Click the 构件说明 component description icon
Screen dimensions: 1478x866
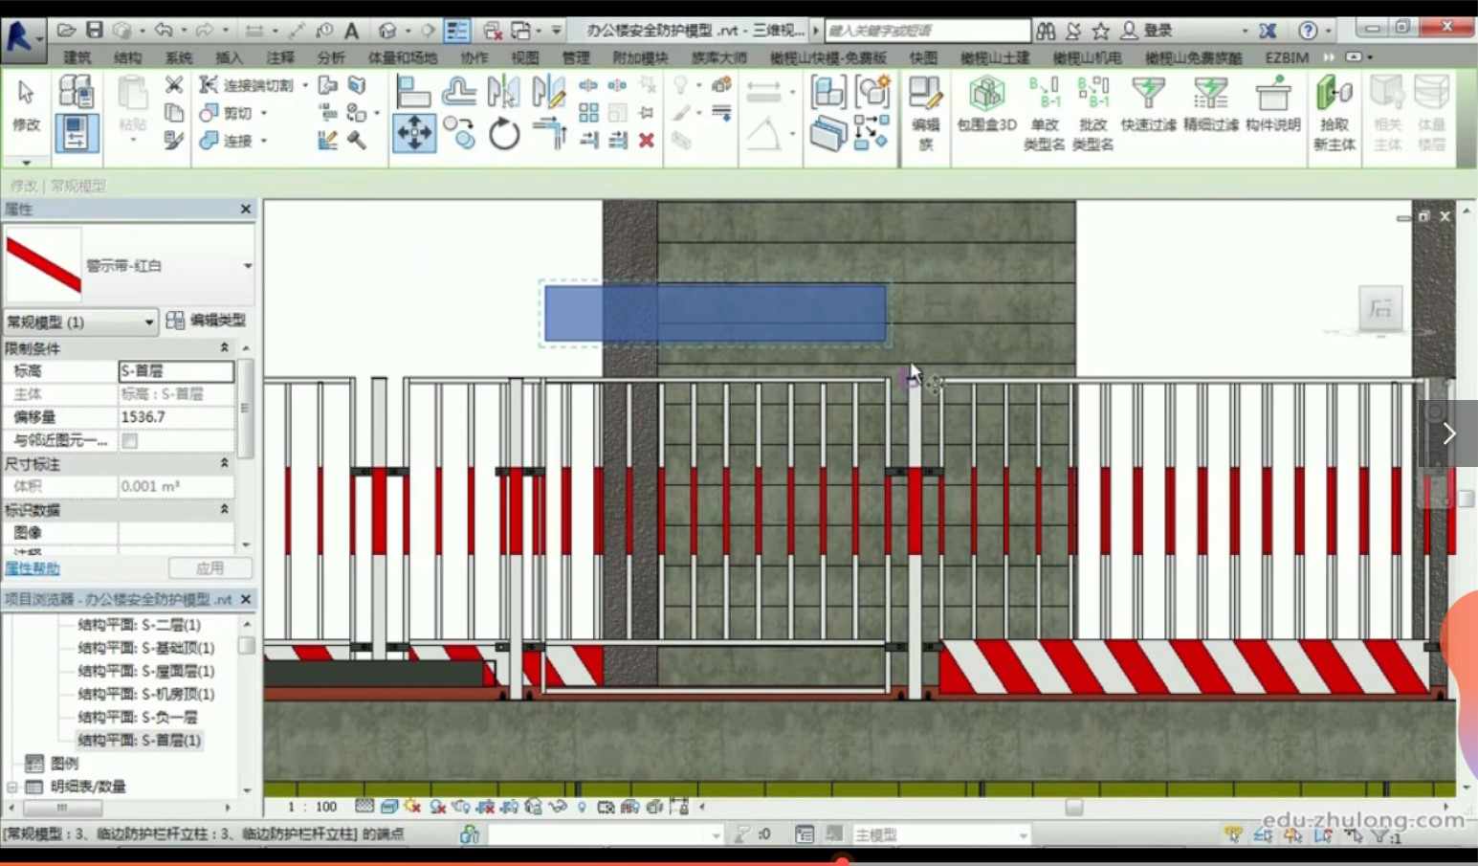(1273, 105)
